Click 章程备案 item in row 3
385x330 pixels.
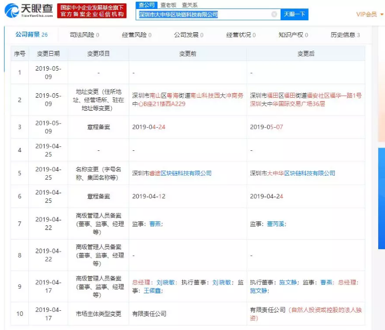pyautogui.click(x=98, y=127)
